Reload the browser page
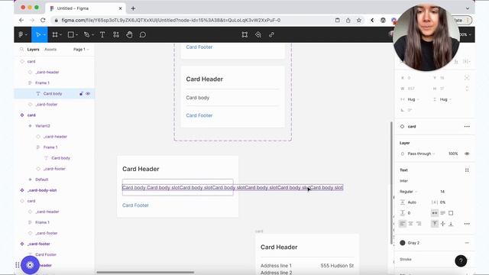 [43, 21]
